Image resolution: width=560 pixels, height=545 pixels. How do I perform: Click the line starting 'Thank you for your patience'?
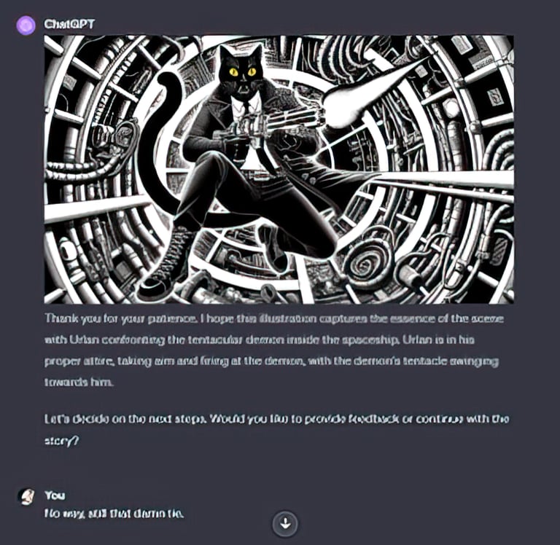click(x=274, y=318)
